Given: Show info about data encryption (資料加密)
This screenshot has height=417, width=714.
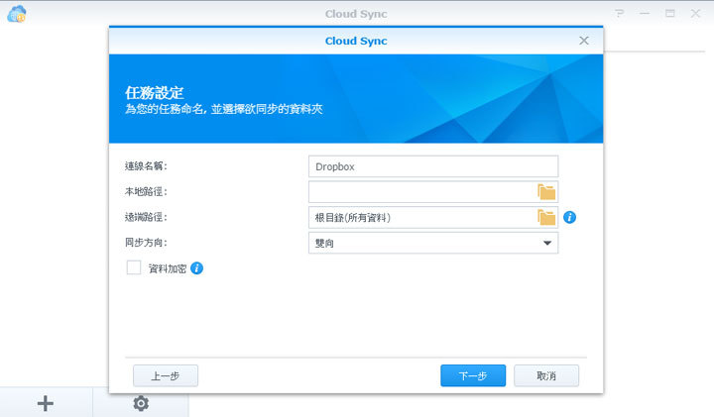Looking at the screenshot, I should click(196, 268).
